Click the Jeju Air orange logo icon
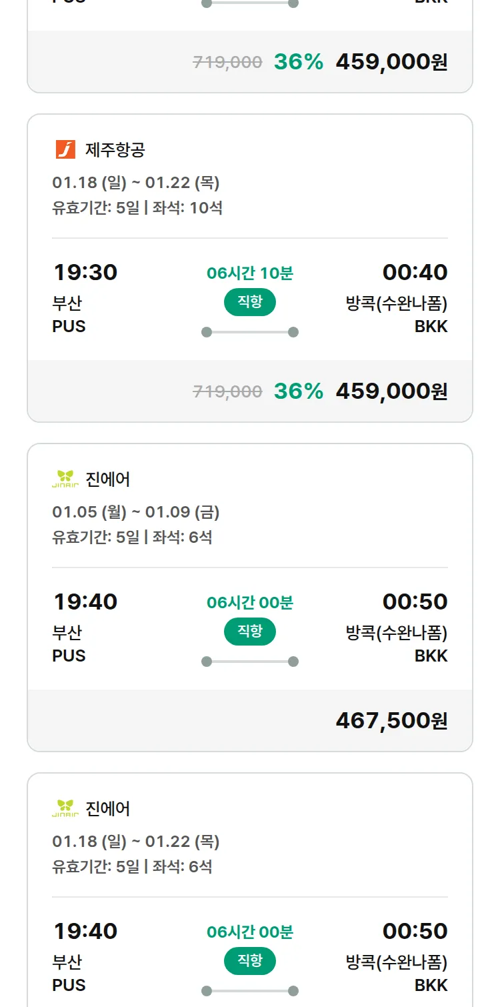This screenshot has height=1007, width=500. pos(65,149)
